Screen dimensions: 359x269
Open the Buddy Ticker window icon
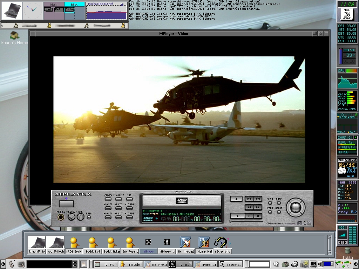111,244
